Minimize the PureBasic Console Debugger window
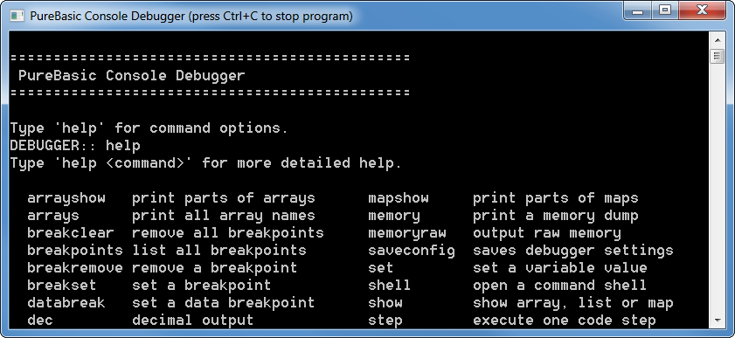This screenshot has width=735, height=338. pos(637,10)
